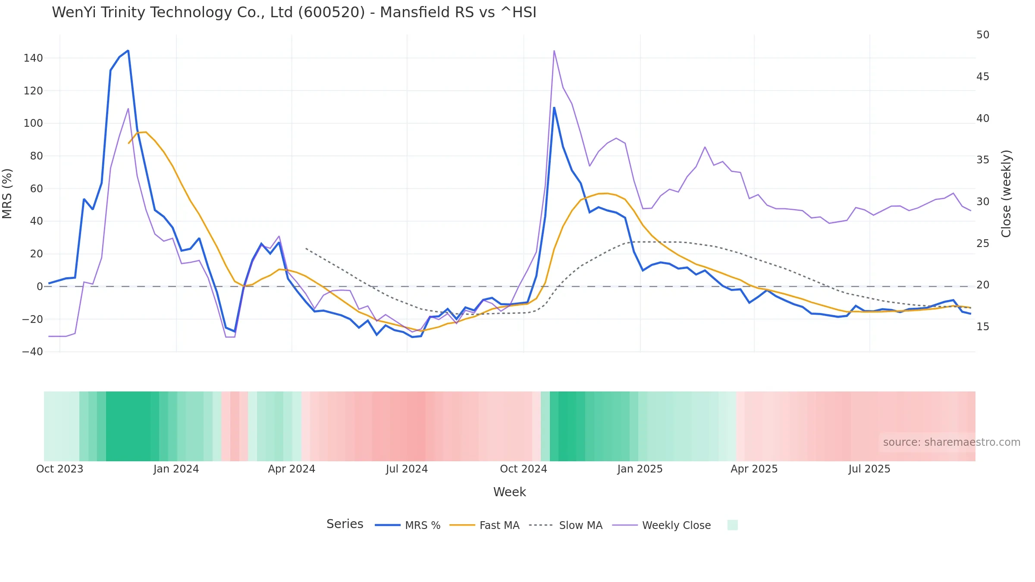Click the MRS % peak near 145
Image resolution: width=1035 pixels, height=582 pixels.
coord(128,51)
